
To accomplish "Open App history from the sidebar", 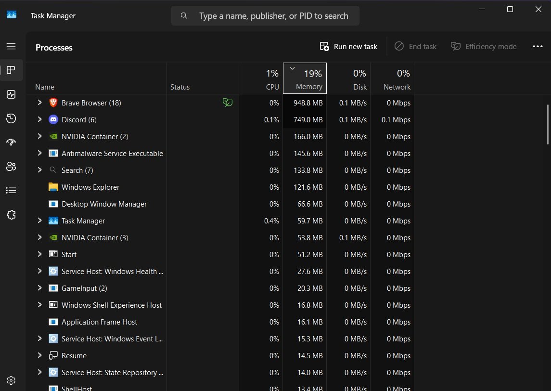I will click(x=11, y=118).
